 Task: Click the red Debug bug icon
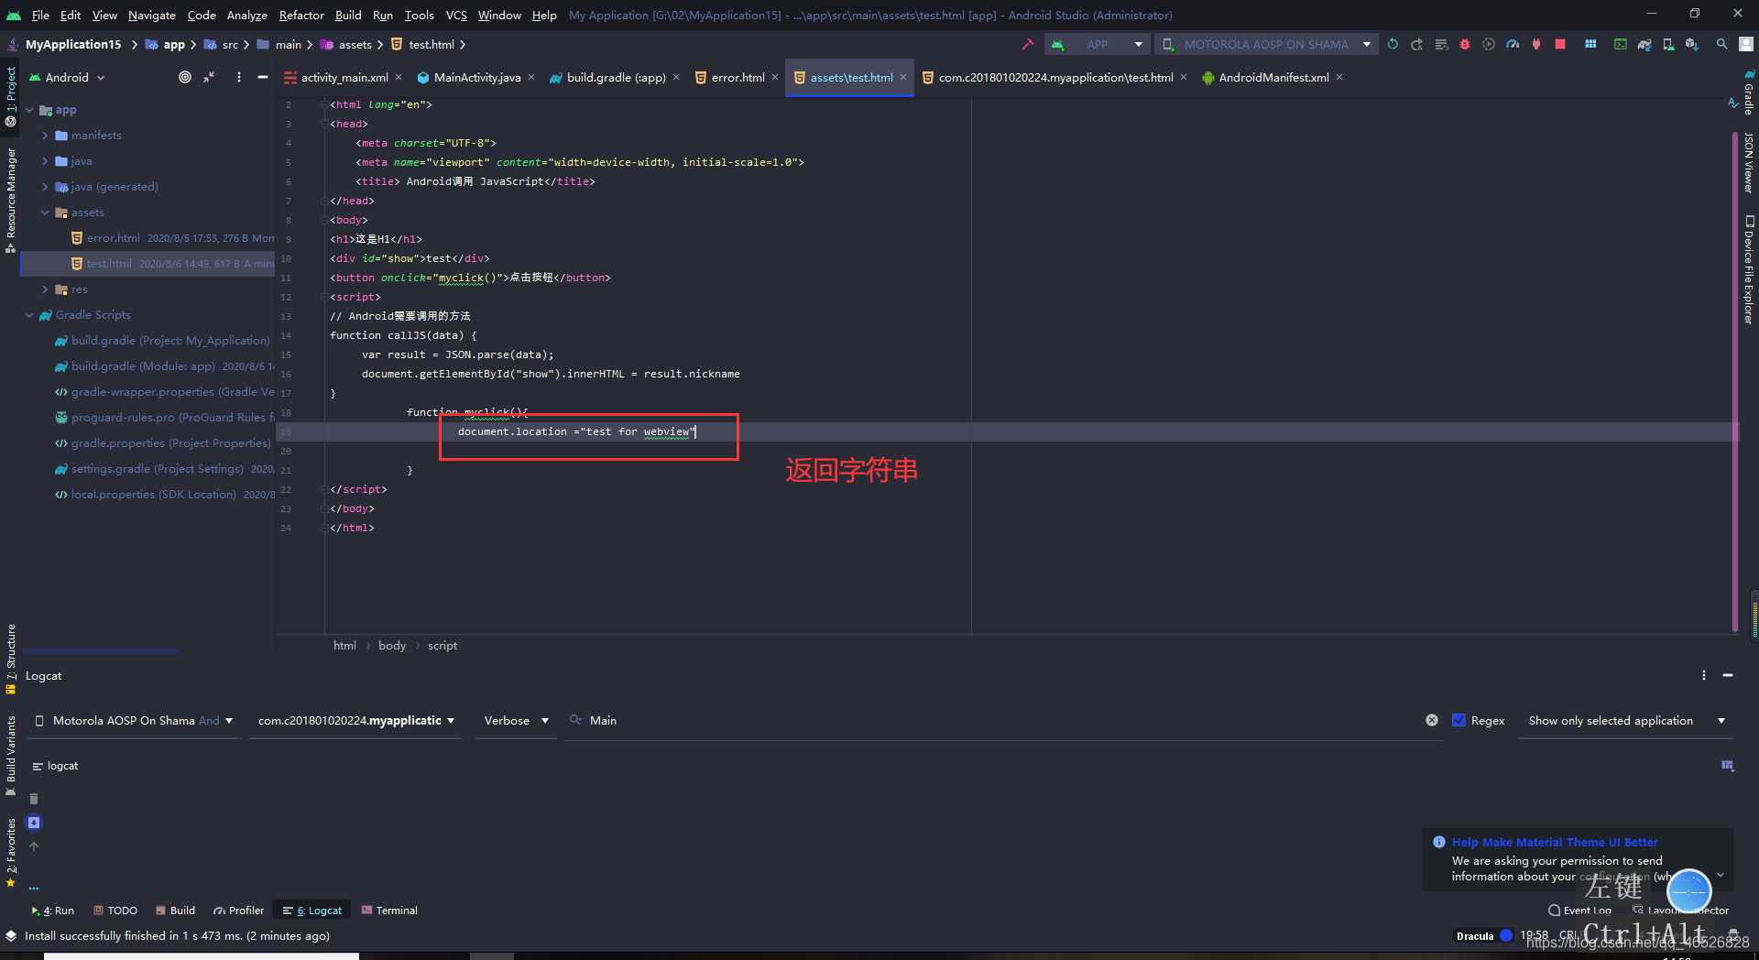coord(1465,44)
